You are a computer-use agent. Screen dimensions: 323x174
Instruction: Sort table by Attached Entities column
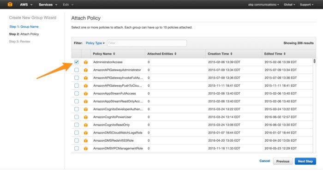click(161, 54)
